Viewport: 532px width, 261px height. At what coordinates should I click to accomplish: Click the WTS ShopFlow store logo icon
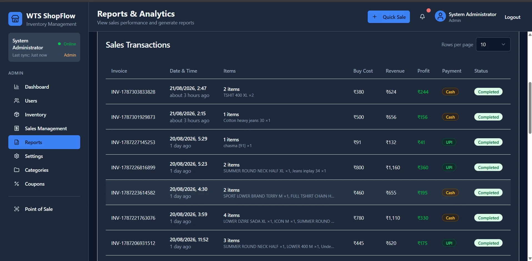pos(15,19)
